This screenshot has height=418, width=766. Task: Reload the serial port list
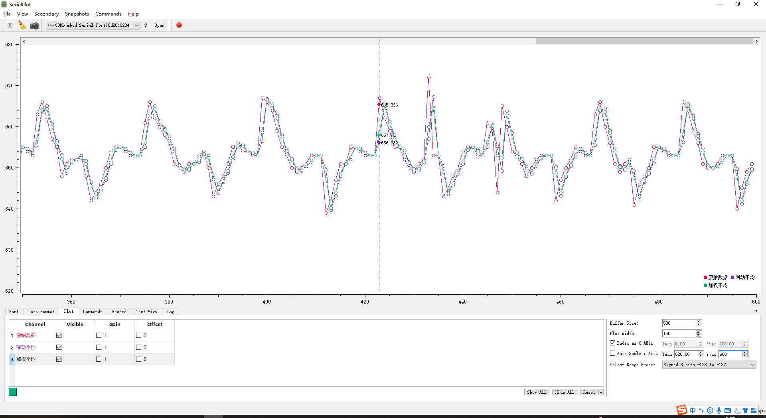(146, 25)
